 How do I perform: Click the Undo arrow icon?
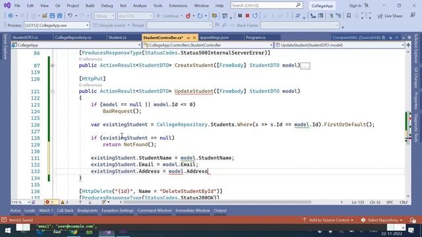click(70, 16)
